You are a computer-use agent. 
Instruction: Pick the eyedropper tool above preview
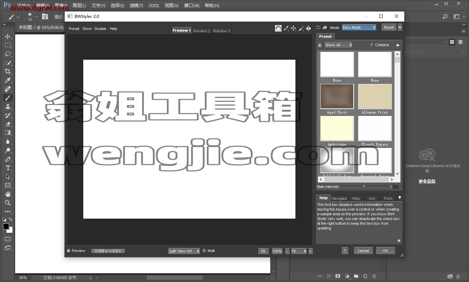(286, 28)
